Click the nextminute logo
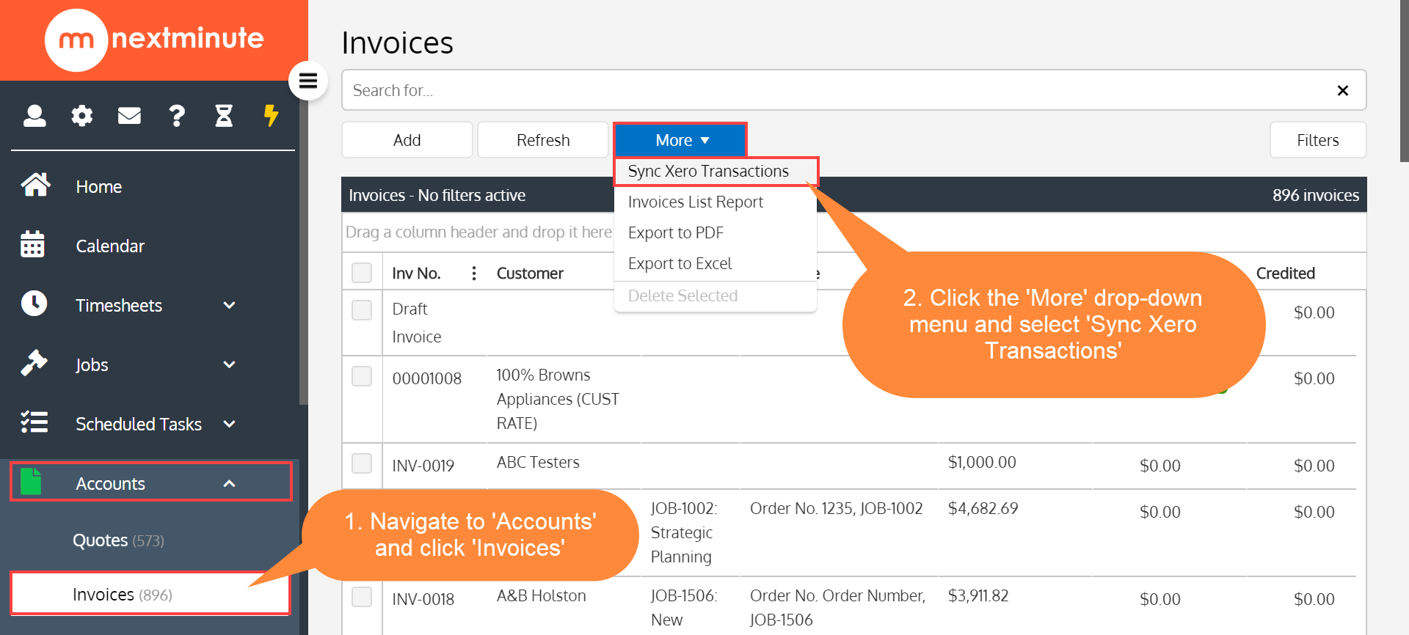 [x=154, y=40]
